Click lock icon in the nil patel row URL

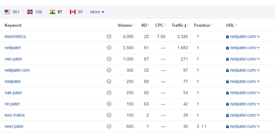[x=228, y=104]
